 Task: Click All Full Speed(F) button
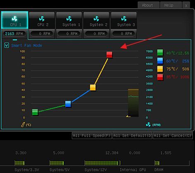[x=92, y=136]
